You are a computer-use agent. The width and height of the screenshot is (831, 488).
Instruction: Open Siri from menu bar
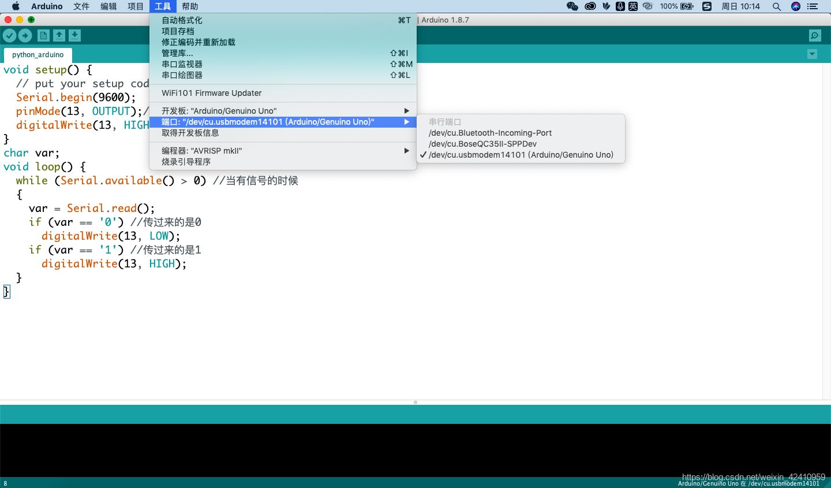point(796,6)
